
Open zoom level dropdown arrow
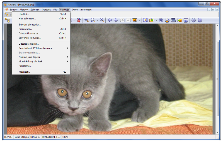(x=97, y=20)
